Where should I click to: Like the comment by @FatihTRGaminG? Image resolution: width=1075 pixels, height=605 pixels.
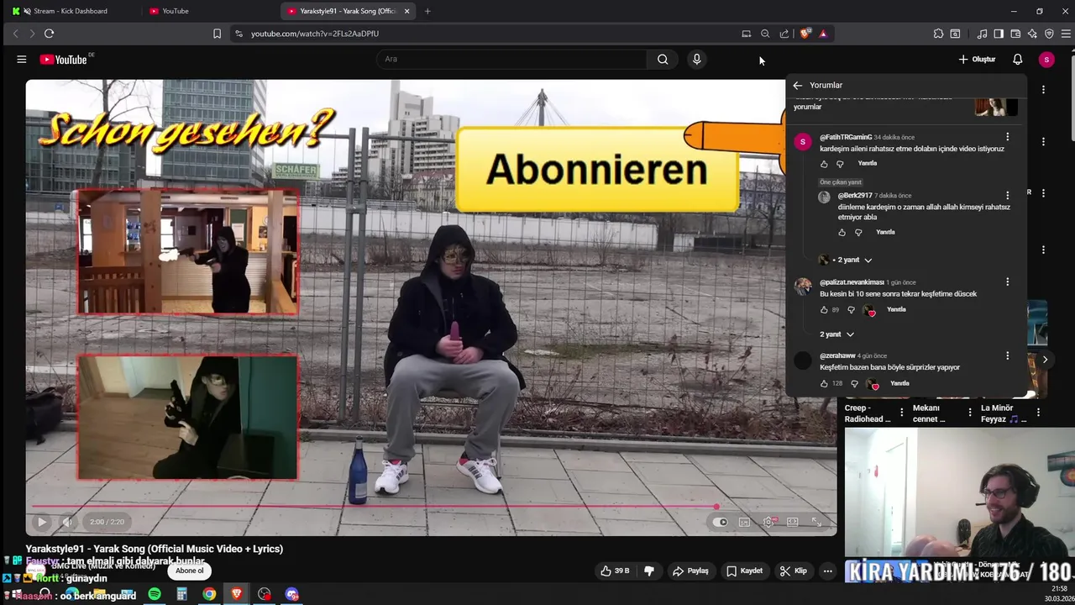pyautogui.click(x=824, y=164)
